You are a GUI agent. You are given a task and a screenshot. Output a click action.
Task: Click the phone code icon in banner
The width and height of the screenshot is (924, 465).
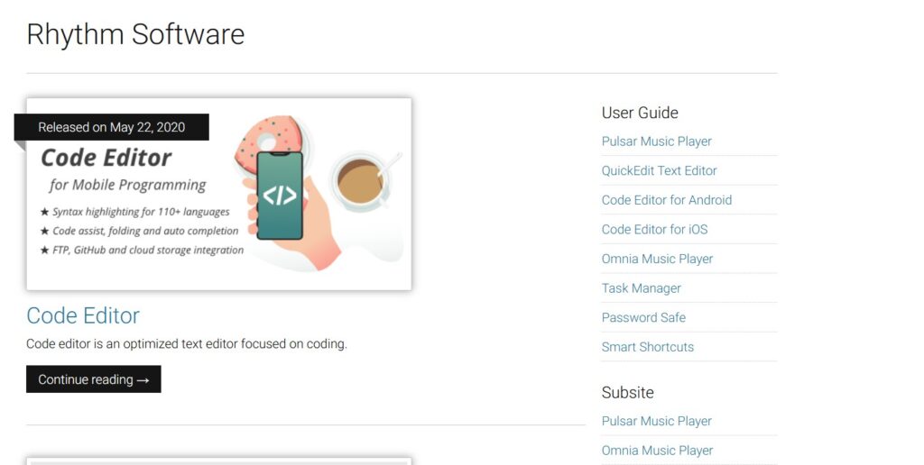(279, 196)
